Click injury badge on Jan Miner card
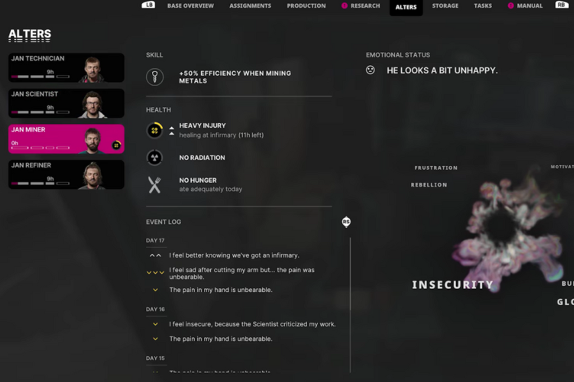This screenshot has height=382, width=574. pos(116,145)
